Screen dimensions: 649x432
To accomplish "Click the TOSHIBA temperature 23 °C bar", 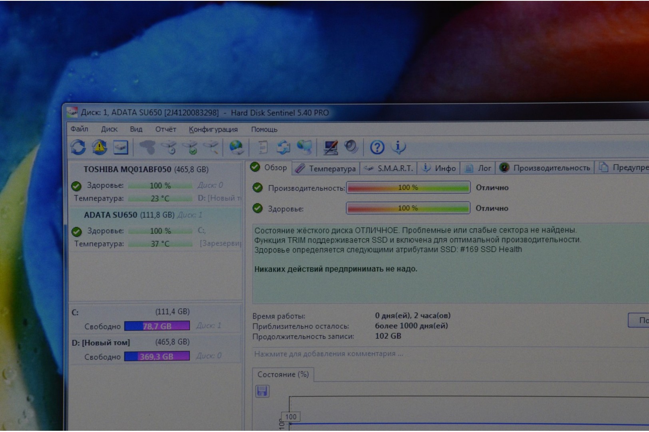I will (x=160, y=198).
